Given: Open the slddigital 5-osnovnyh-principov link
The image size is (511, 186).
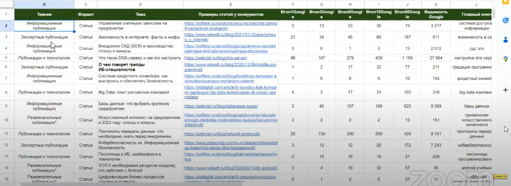Looking at the screenshot, I should tap(230, 179).
